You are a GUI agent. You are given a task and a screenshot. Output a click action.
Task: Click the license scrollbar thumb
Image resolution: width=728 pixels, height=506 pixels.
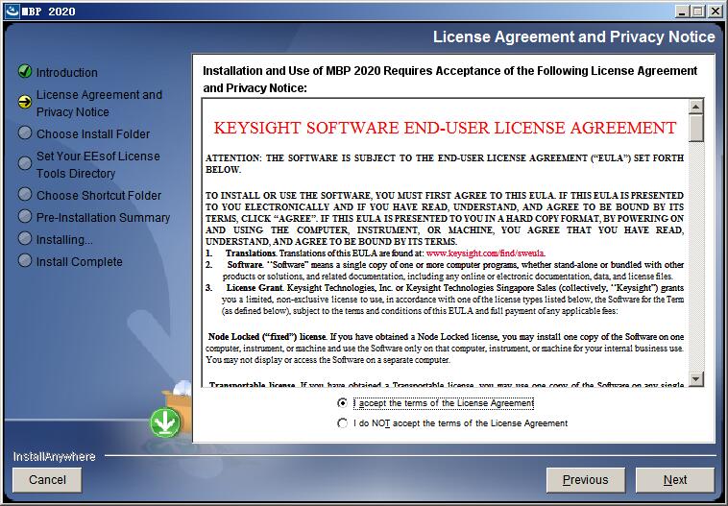click(695, 128)
